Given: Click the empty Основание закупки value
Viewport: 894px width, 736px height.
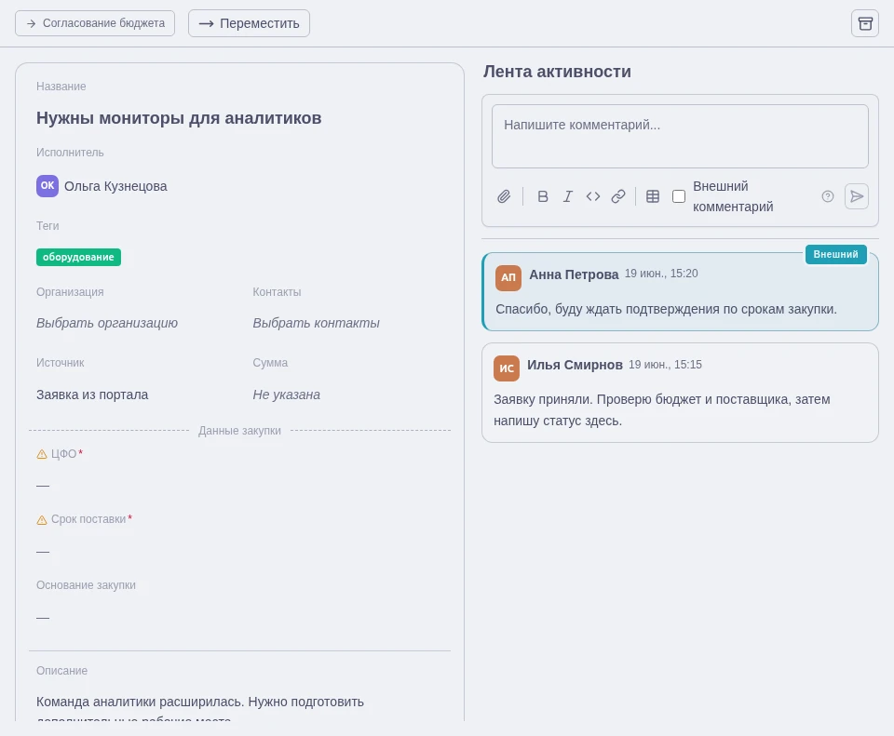Looking at the screenshot, I should tap(43, 618).
